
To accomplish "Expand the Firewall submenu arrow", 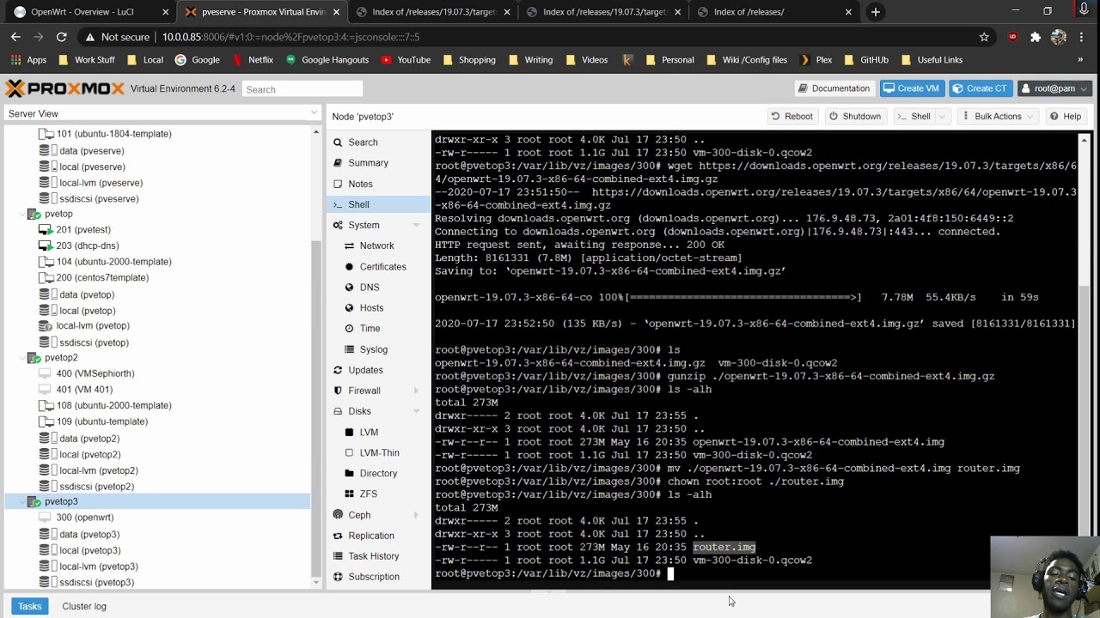I will coord(417,391).
